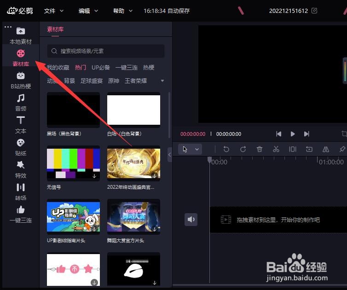This screenshot has width=347, height=290.
Task: Open the 文本 text panel
Action: tap(21, 125)
